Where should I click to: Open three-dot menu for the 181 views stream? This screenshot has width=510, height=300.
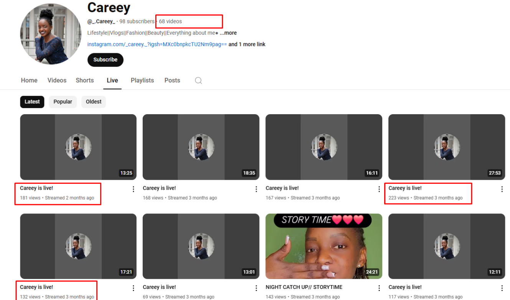pyautogui.click(x=133, y=189)
